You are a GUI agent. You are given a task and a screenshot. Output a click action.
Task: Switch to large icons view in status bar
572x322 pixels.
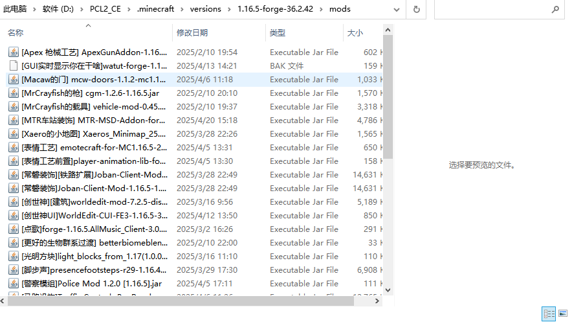tap(561, 314)
